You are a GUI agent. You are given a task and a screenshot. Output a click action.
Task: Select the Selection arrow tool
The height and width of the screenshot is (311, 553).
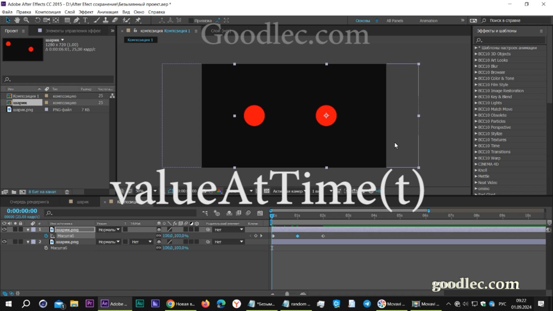pyautogui.click(x=8, y=20)
